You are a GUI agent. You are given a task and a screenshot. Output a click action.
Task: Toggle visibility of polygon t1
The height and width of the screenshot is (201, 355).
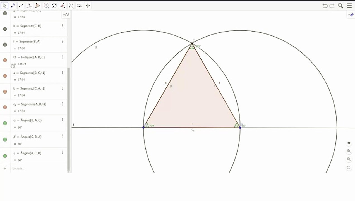coord(5,60)
